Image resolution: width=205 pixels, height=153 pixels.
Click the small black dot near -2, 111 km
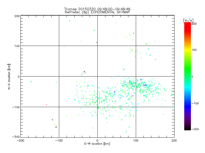tap(97, 43)
